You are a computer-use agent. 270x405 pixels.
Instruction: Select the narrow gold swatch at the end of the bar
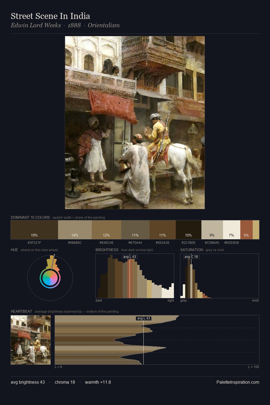256,230
